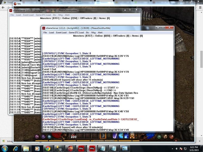This screenshot has width=203, height=152.
Task: Open Windows Media Player from the taskbar
Action: (x=37, y=148)
